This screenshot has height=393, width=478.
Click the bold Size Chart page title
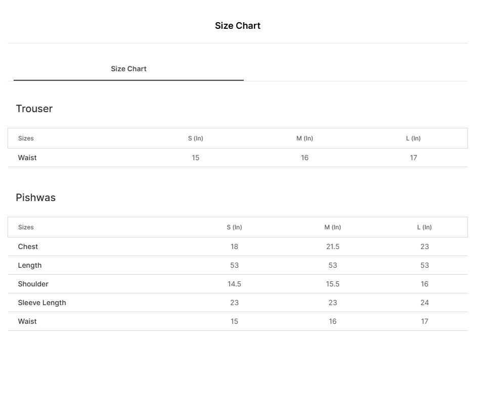[238, 26]
